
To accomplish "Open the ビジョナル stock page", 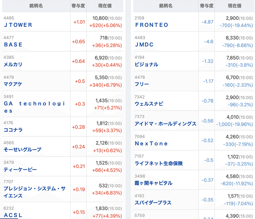I will click(146, 64).
